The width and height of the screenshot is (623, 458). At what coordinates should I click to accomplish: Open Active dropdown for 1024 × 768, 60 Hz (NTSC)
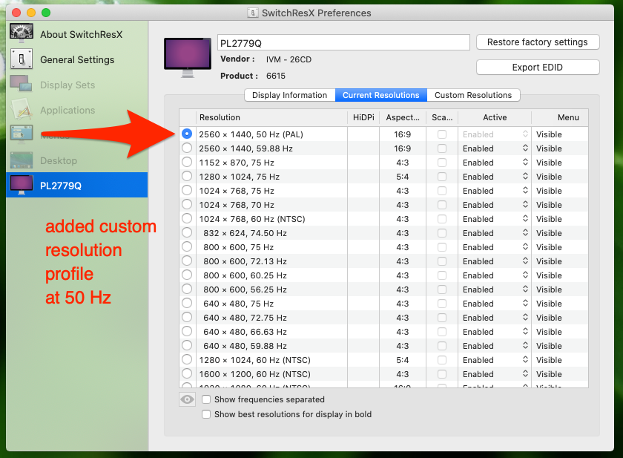[x=495, y=219]
